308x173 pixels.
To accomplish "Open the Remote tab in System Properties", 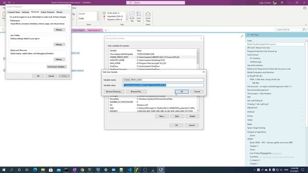I will click(x=59, y=12).
